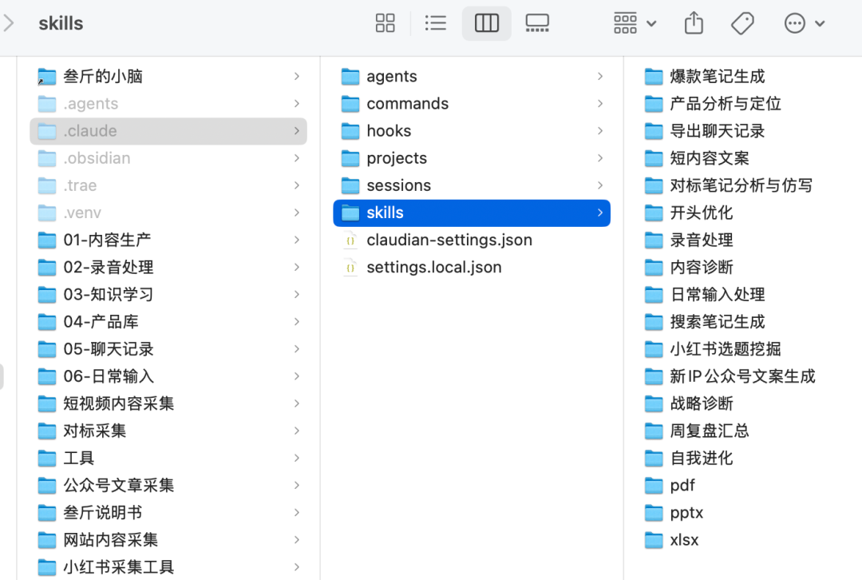This screenshot has height=580, width=862.
Task: Open the More actions ellipsis menu
Action: 804,23
